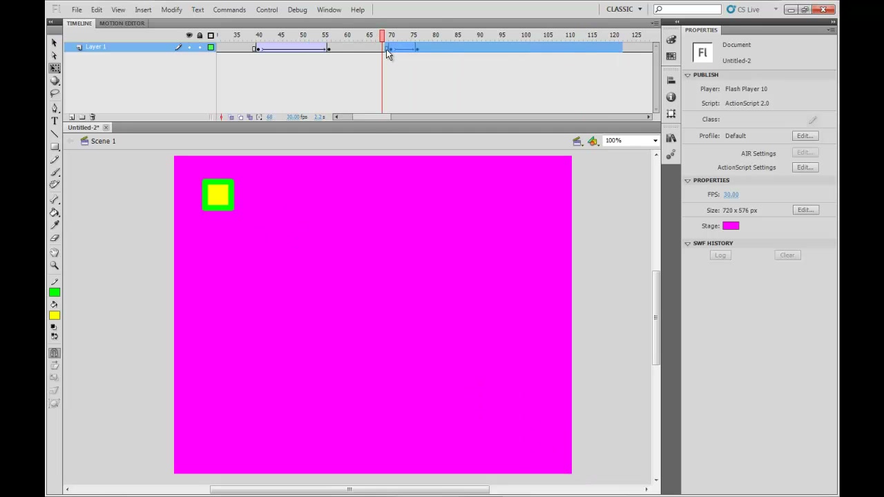Choose the Free Transform tool
The height and width of the screenshot is (497, 884).
[55, 68]
